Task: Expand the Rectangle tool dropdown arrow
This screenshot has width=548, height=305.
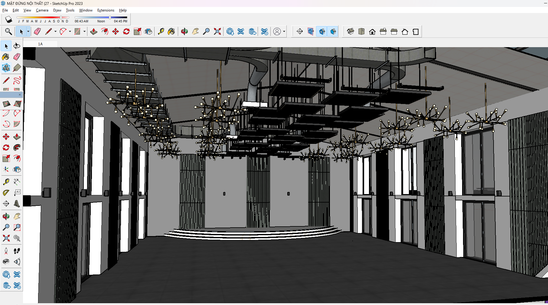Action: [x=84, y=31]
